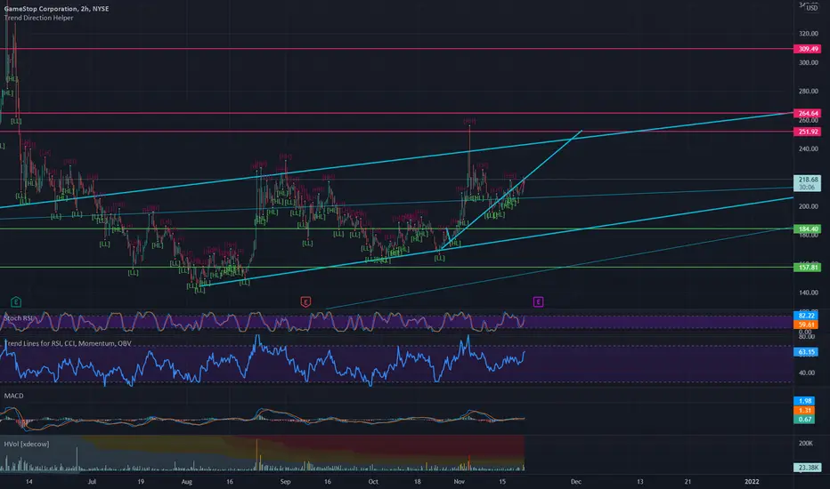Screen dimensions: 830x489
Task: Select the 264.64 price label
Action: tap(807, 113)
